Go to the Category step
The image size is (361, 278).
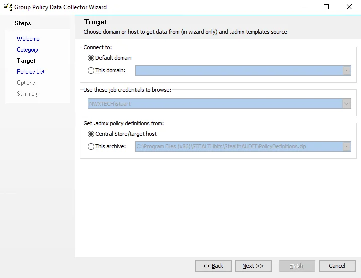click(x=27, y=50)
